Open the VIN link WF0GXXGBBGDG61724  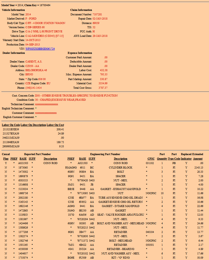tap(40, 49)
